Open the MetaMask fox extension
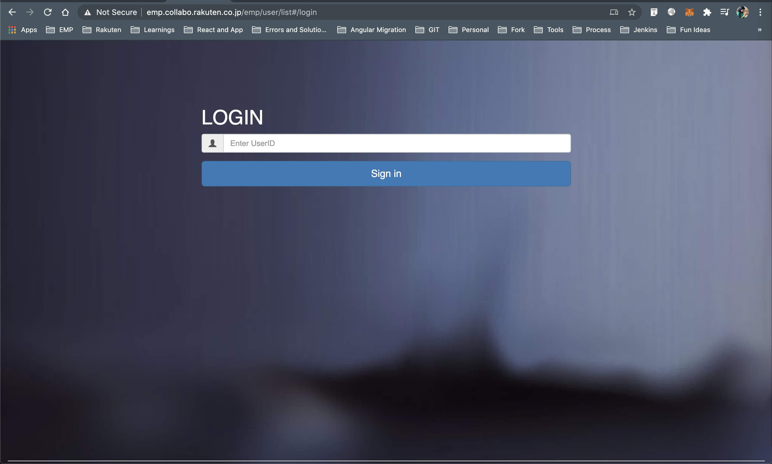This screenshot has height=464, width=772. point(689,12)
